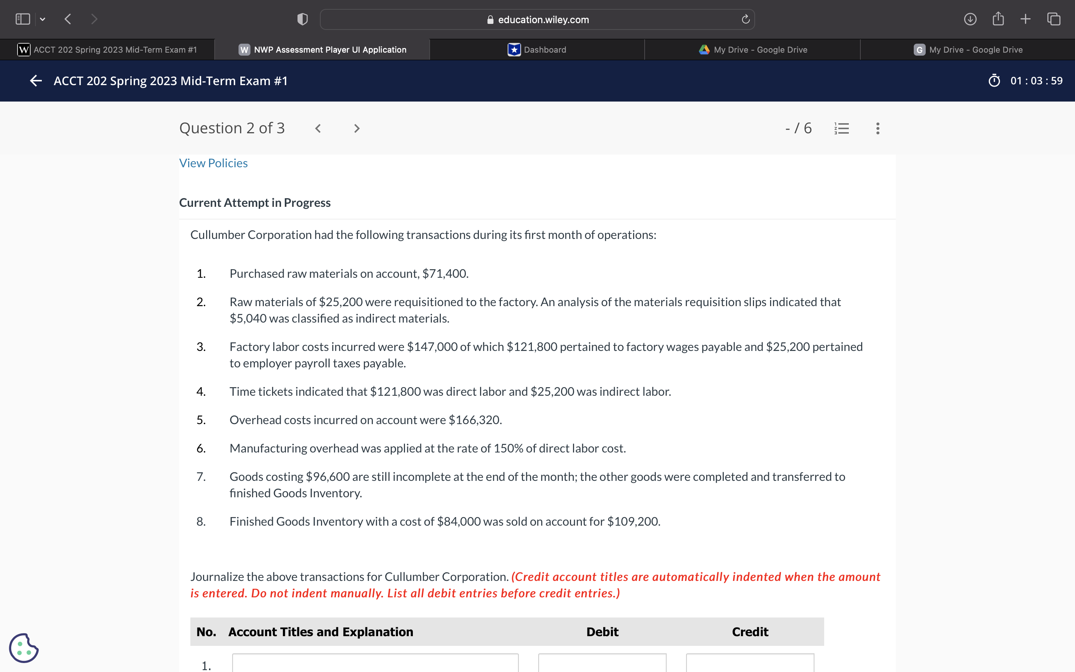Open a new tab with the plus icon
The height and width of the screenshot is (672, 1075).
click(x=1025, y=19)
